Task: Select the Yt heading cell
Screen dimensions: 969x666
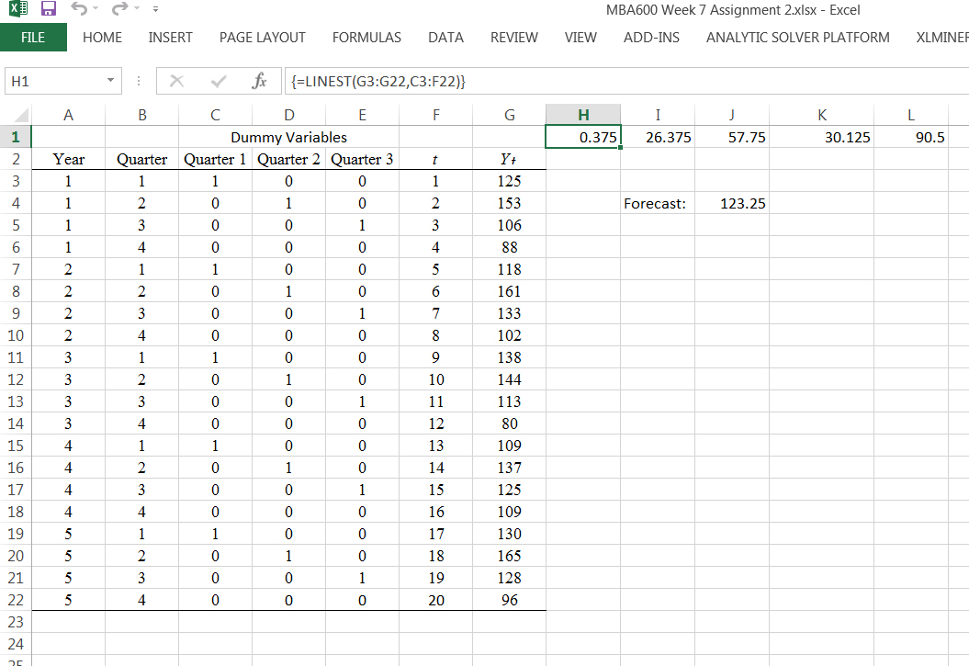Action: pyautogui.click(x=509, y=159)
